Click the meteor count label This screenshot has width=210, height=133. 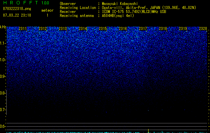pyautogui.click(x=47, y=10)
